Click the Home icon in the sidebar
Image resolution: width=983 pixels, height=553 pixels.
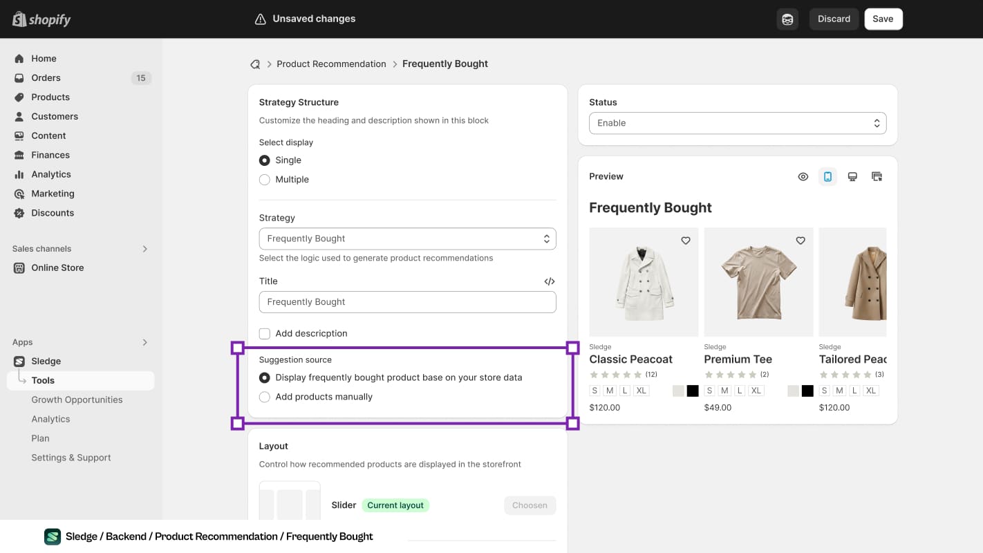[x=19, y=59]
